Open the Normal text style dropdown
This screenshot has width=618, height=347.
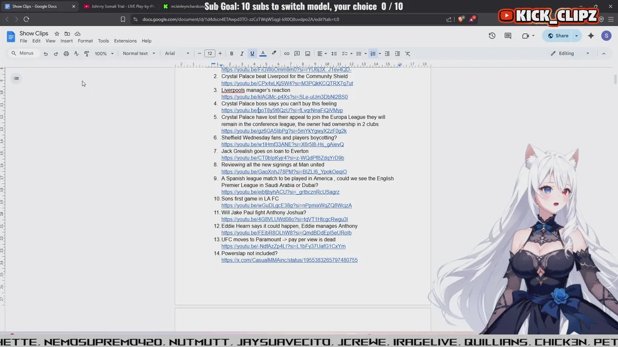[139, 53]
